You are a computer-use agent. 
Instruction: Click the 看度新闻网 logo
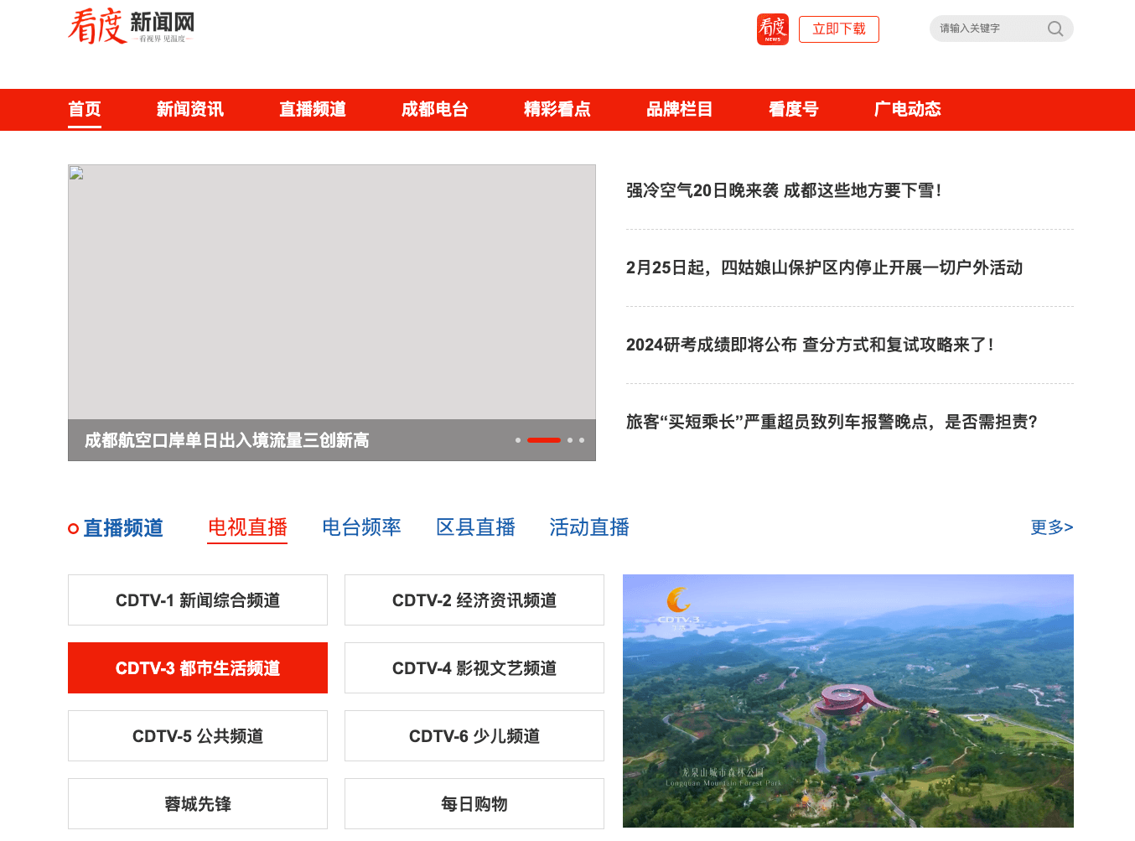[131, 27]
